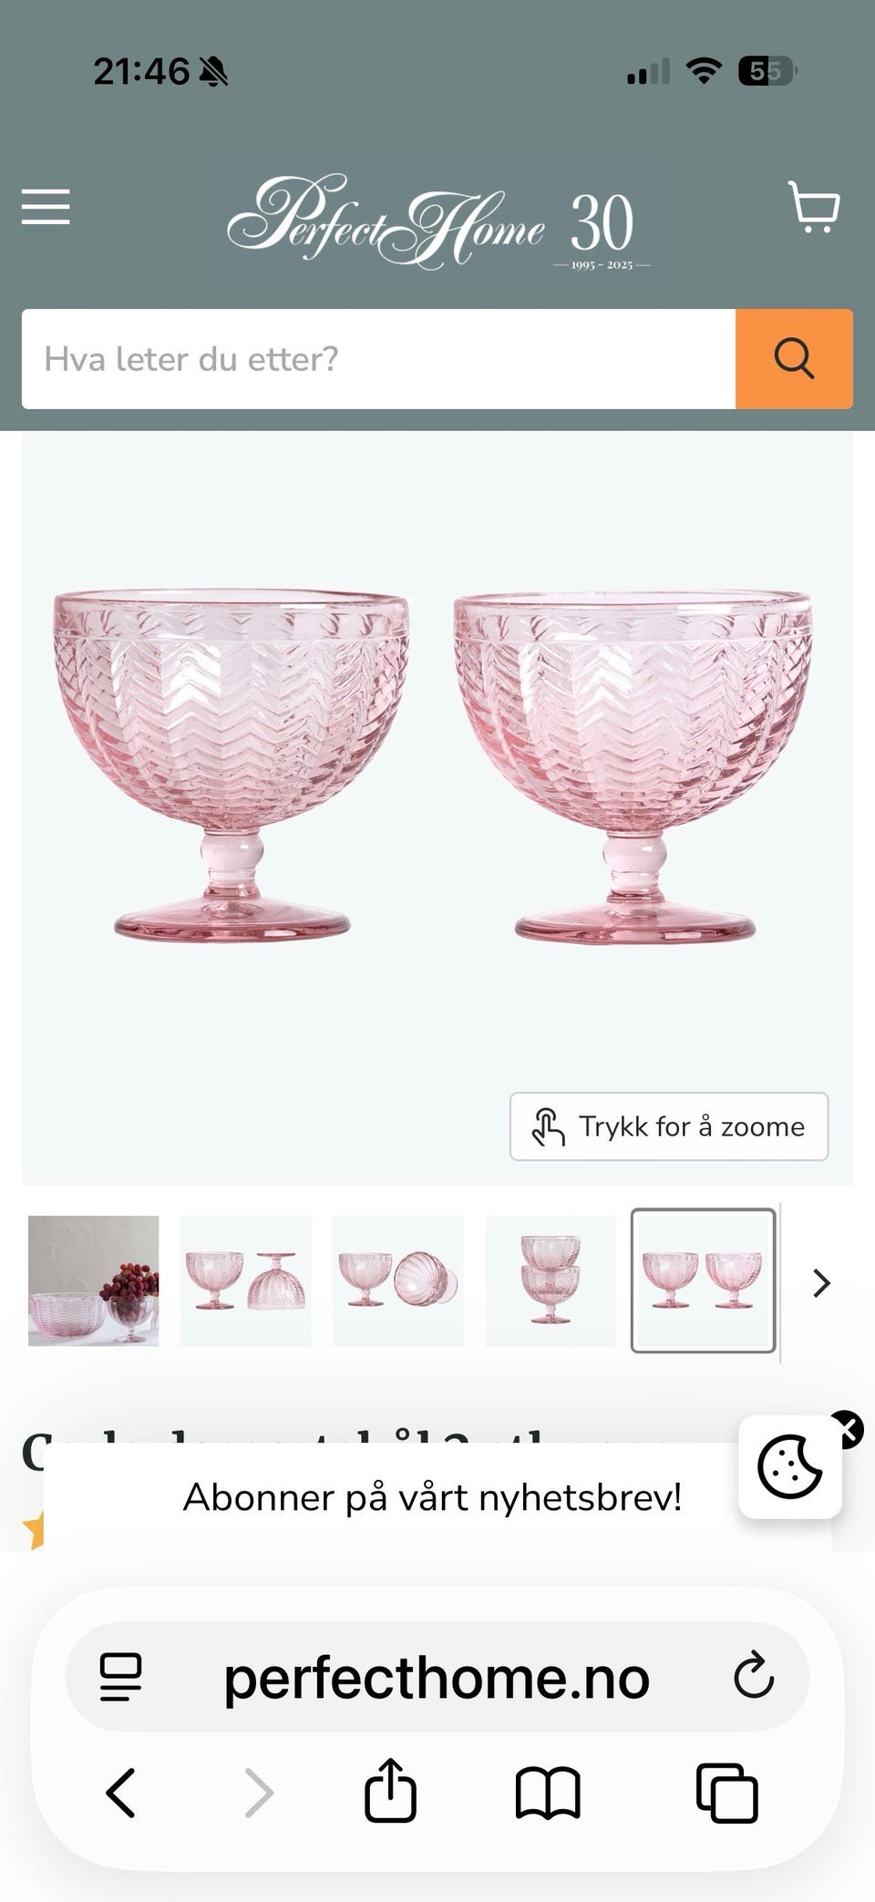Viewport: 875px width, 1902px height.
Task: Open the hamburger navigation menu
Action: click(x=46, y=207)
